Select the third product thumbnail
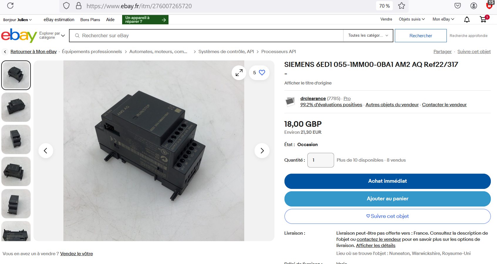Image resolution: width=497 pixels, height=264 pixels. pos(16,139)
